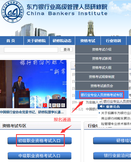Click the conference speaker slideshow image
Screen dimensions: 131x162
click(33, 84)
